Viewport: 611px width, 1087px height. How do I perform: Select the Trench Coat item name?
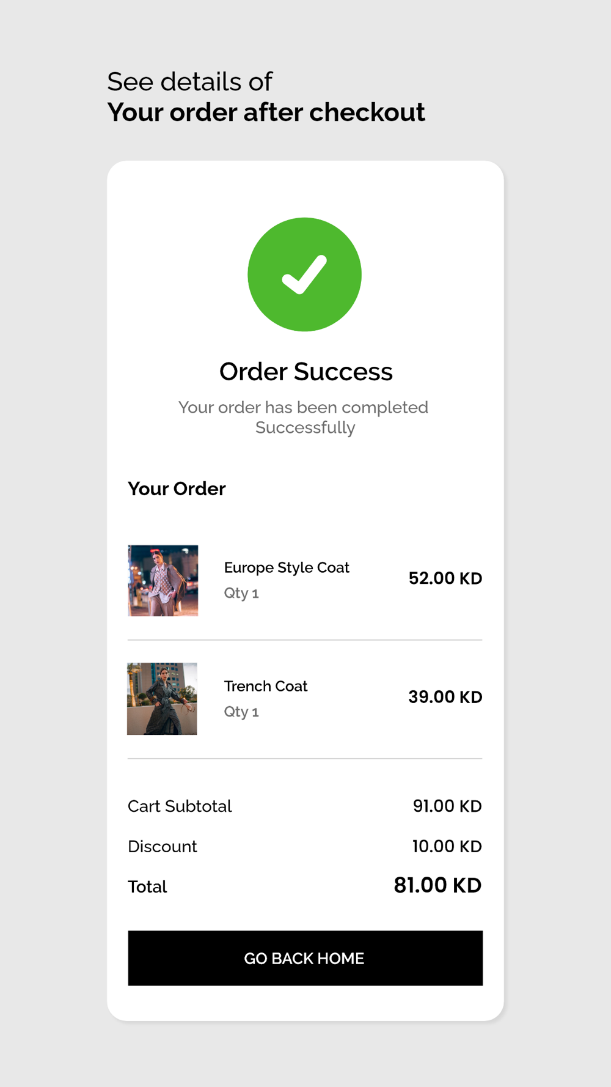[266, 686]
